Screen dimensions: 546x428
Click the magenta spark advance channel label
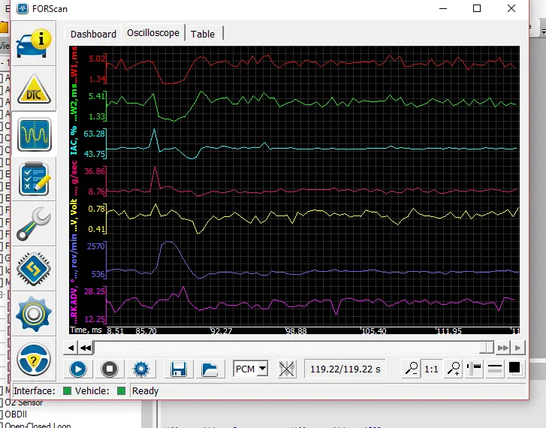[74, 302]
